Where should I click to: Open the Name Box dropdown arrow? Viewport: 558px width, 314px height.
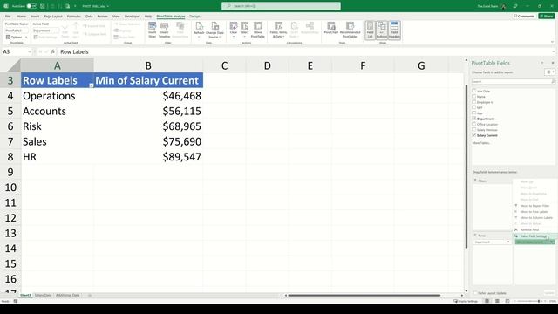30,52
